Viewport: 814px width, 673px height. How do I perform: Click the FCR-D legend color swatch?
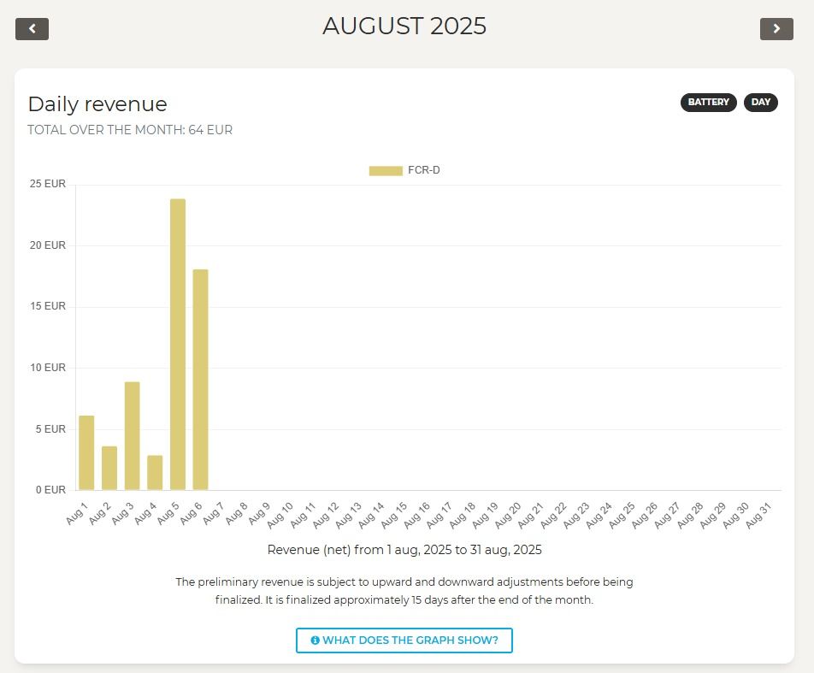(386, 171)
